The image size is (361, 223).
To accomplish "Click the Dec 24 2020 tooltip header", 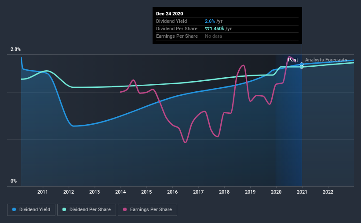I will coord(169,14).
